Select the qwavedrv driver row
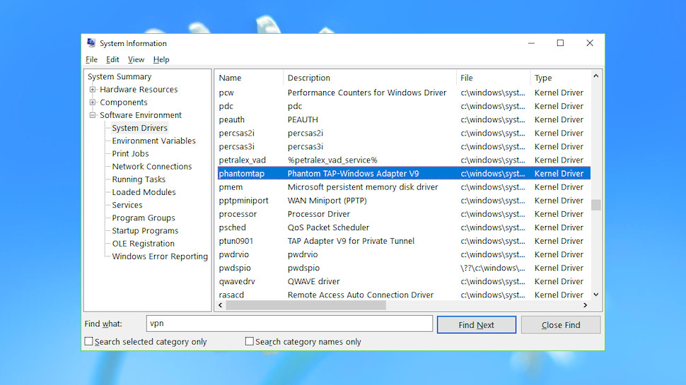Viewport: 686px width, 385px height. tap(404, 281)
